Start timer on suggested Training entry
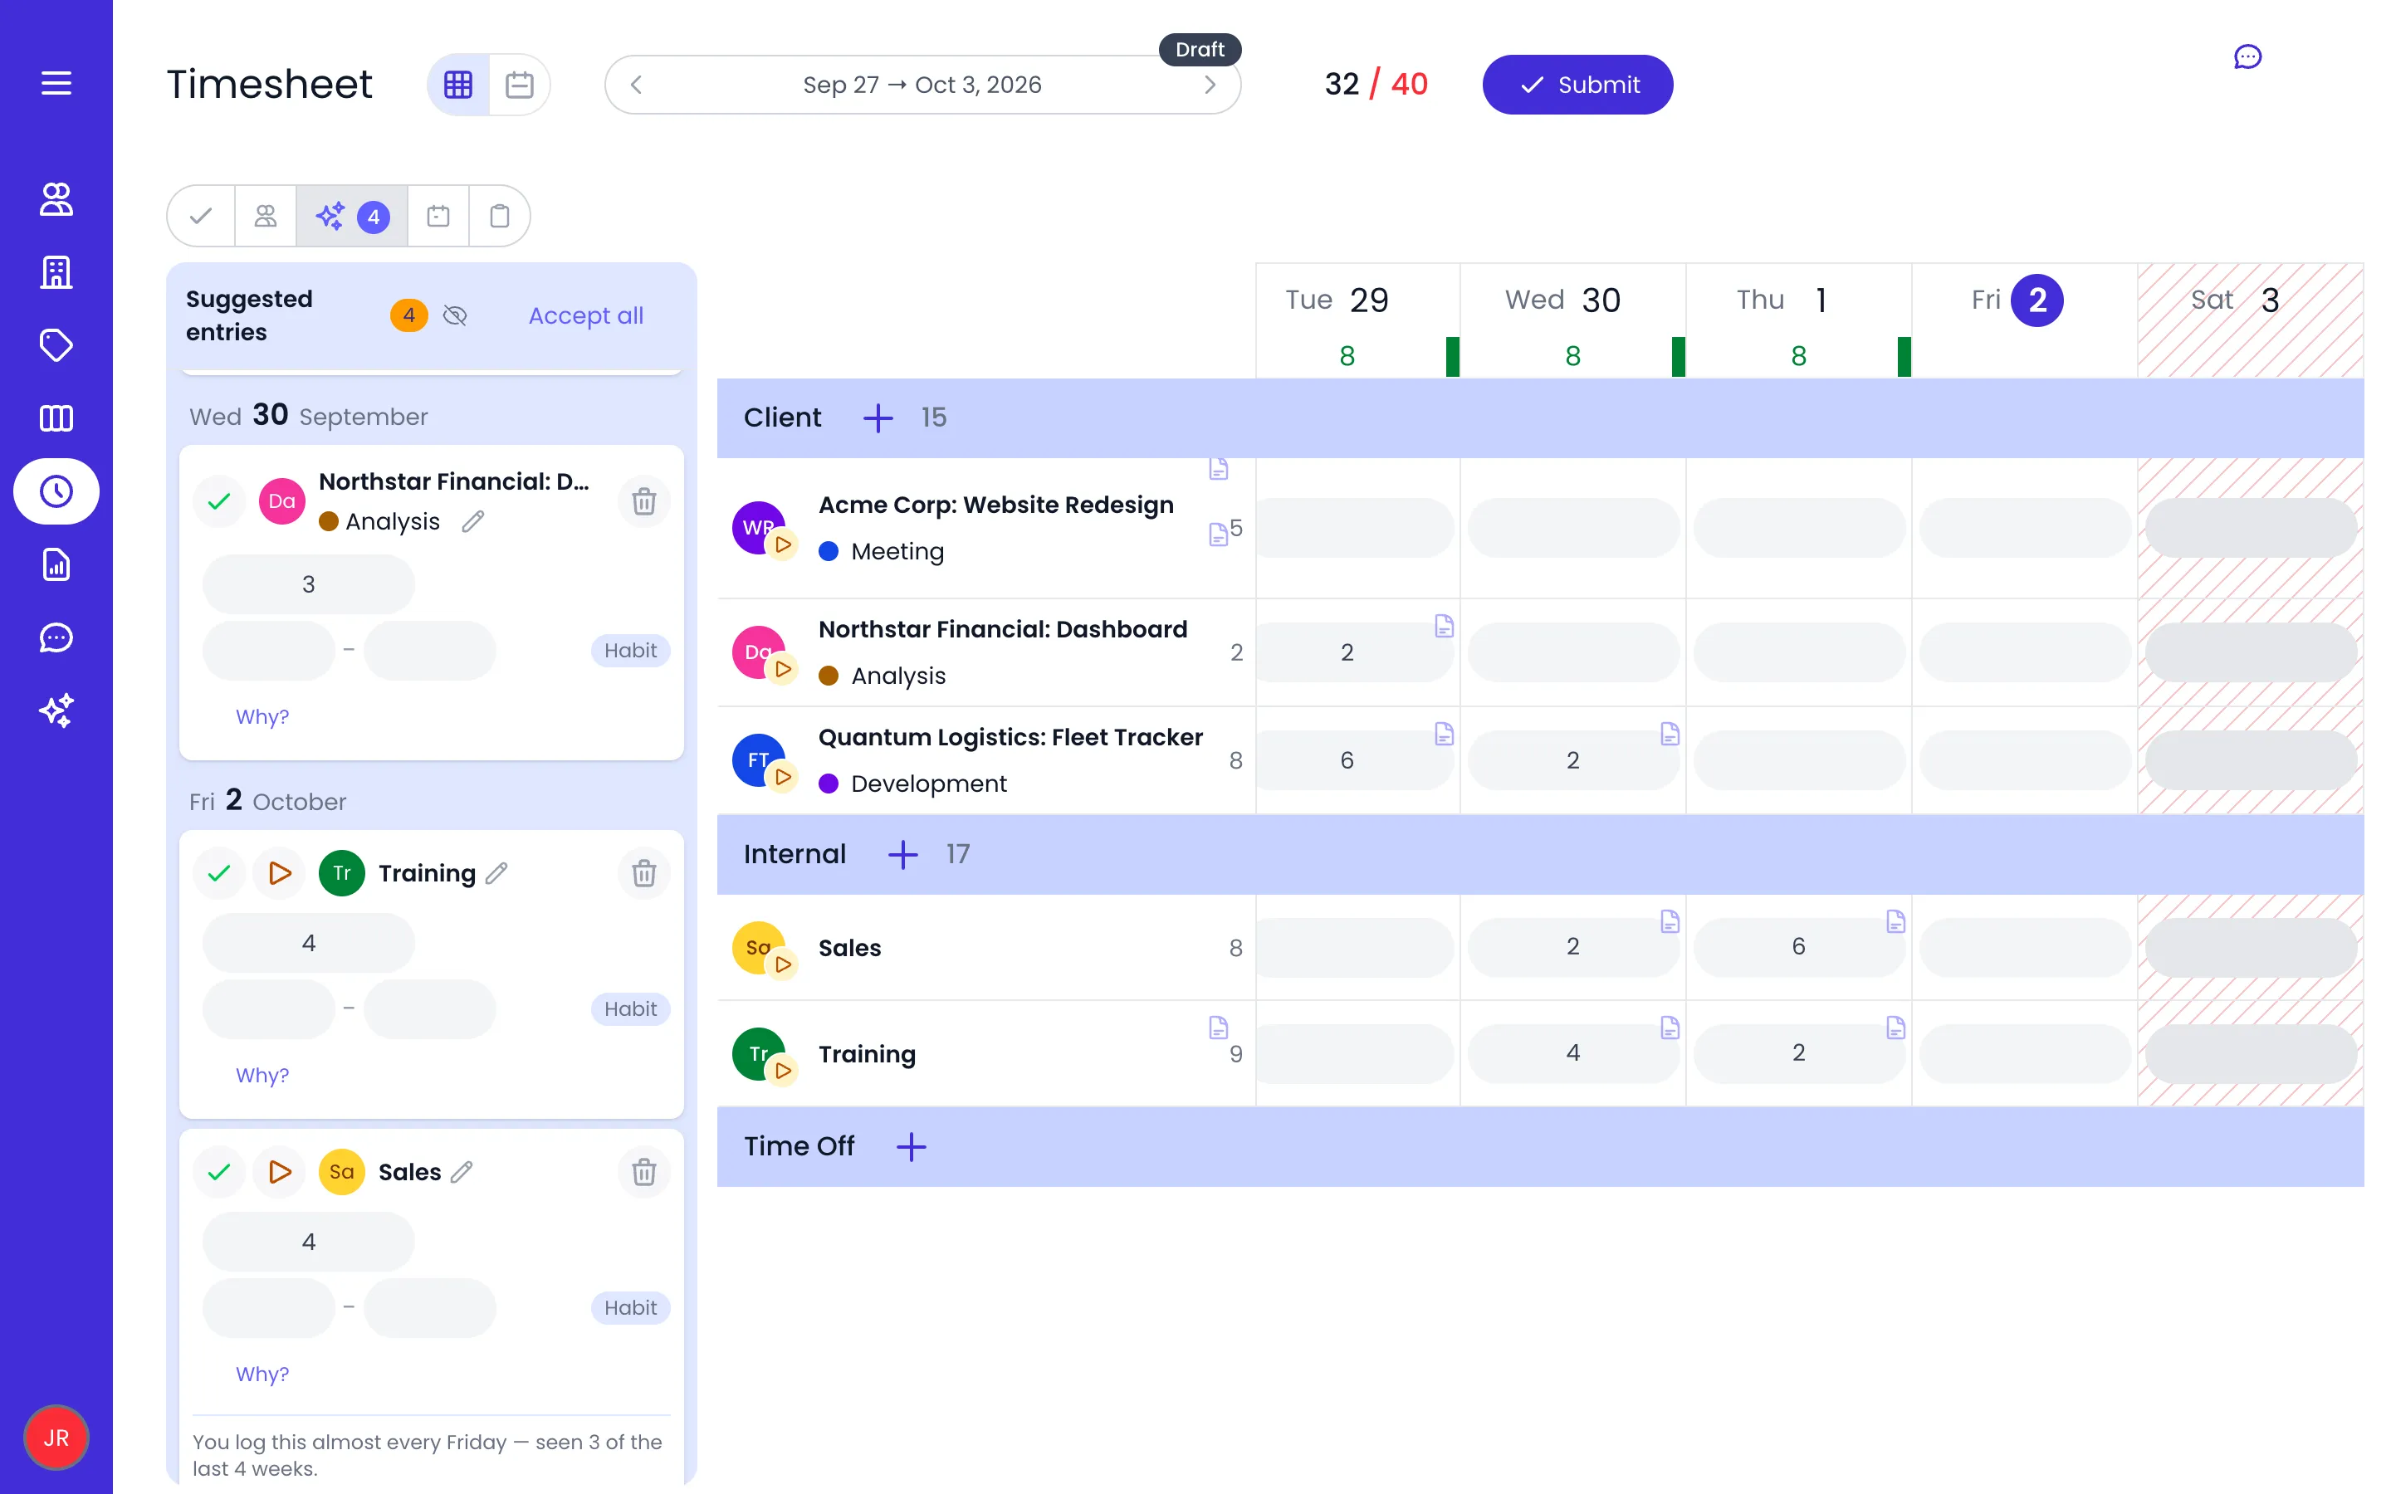Viewport: 2391px width, 1494px height. (280, 872)
